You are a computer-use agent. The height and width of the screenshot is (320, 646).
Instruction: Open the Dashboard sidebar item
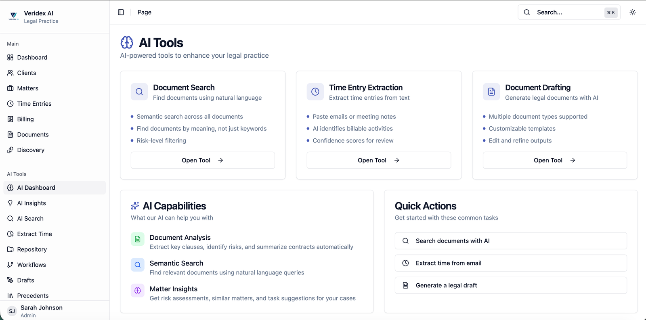click(32, 57)
